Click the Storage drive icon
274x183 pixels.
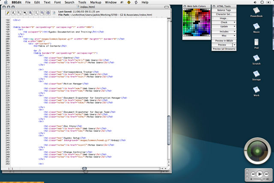click(x=256, y=74)
